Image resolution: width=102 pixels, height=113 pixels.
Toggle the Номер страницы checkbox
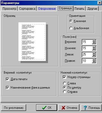click(x=64, y=77)
